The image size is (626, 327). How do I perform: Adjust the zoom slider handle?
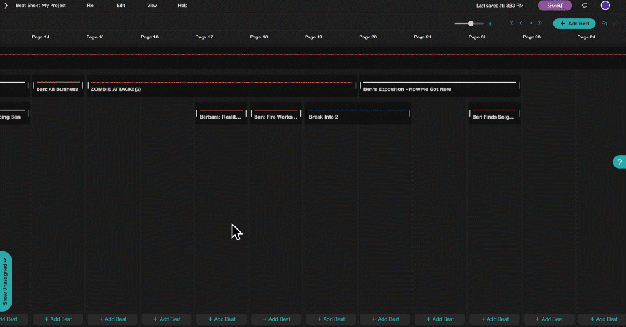click(471, 24)
